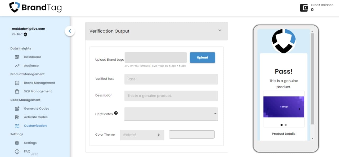This screenshot has height=157, width=339.
Task: Click the Certificates help question mark icon
Action: click(116, 113)
